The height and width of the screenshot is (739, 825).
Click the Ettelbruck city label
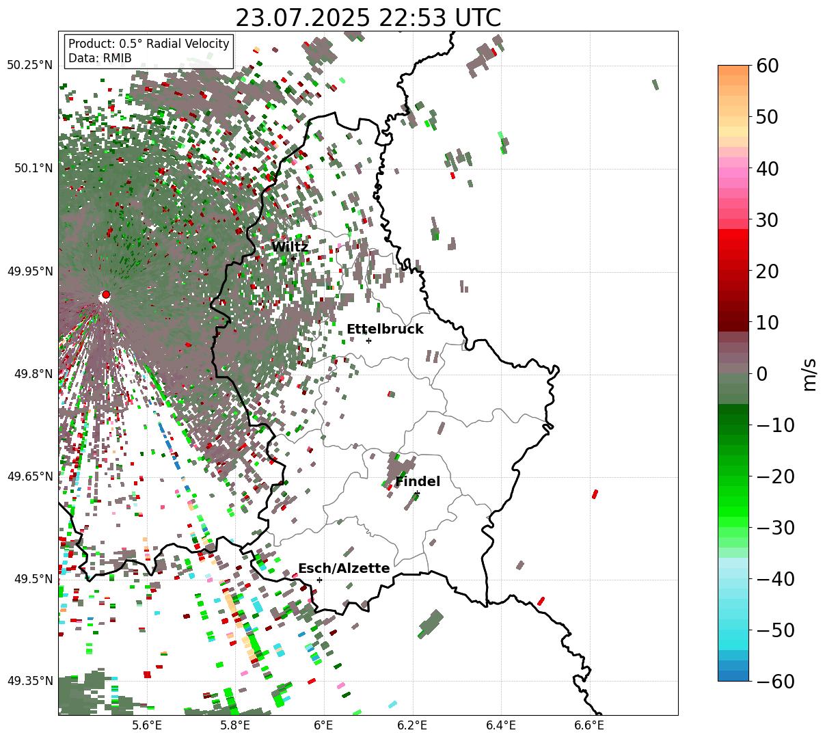385,329
